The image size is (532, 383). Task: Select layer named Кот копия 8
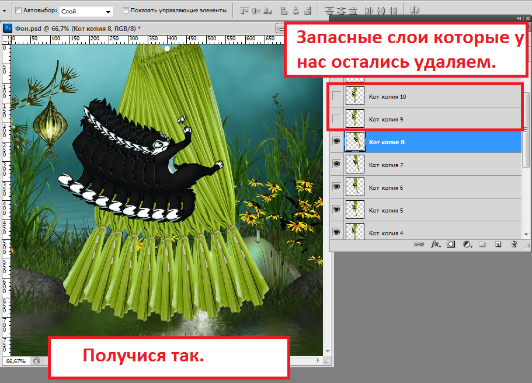click(x=387, y=142)
